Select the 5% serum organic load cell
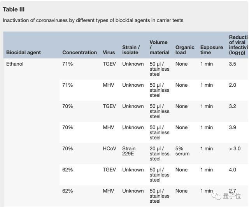Screen dimensions: 249x207 click(182, 151)
